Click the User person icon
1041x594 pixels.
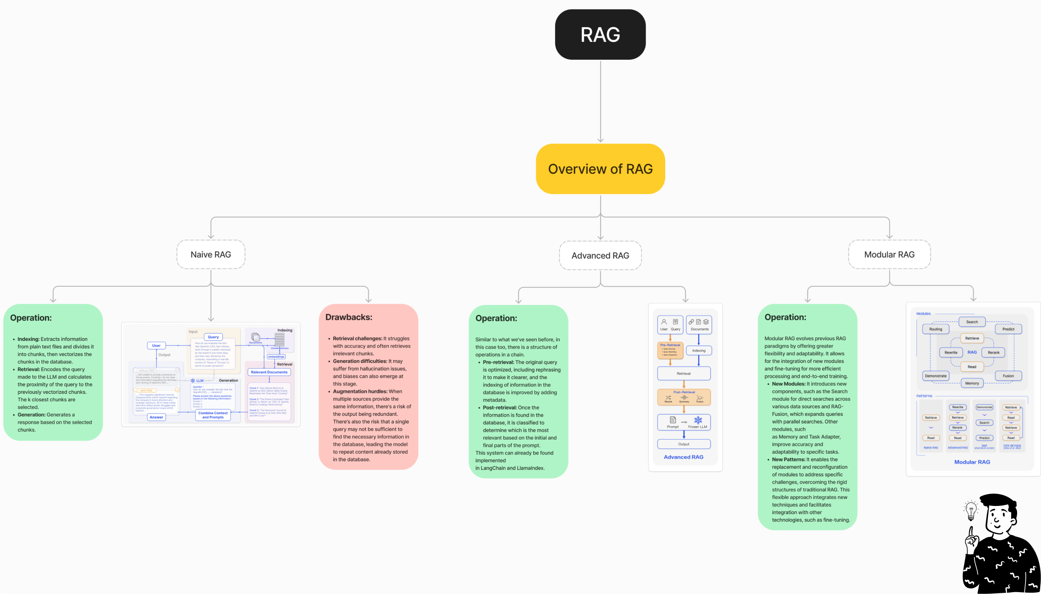664,322
